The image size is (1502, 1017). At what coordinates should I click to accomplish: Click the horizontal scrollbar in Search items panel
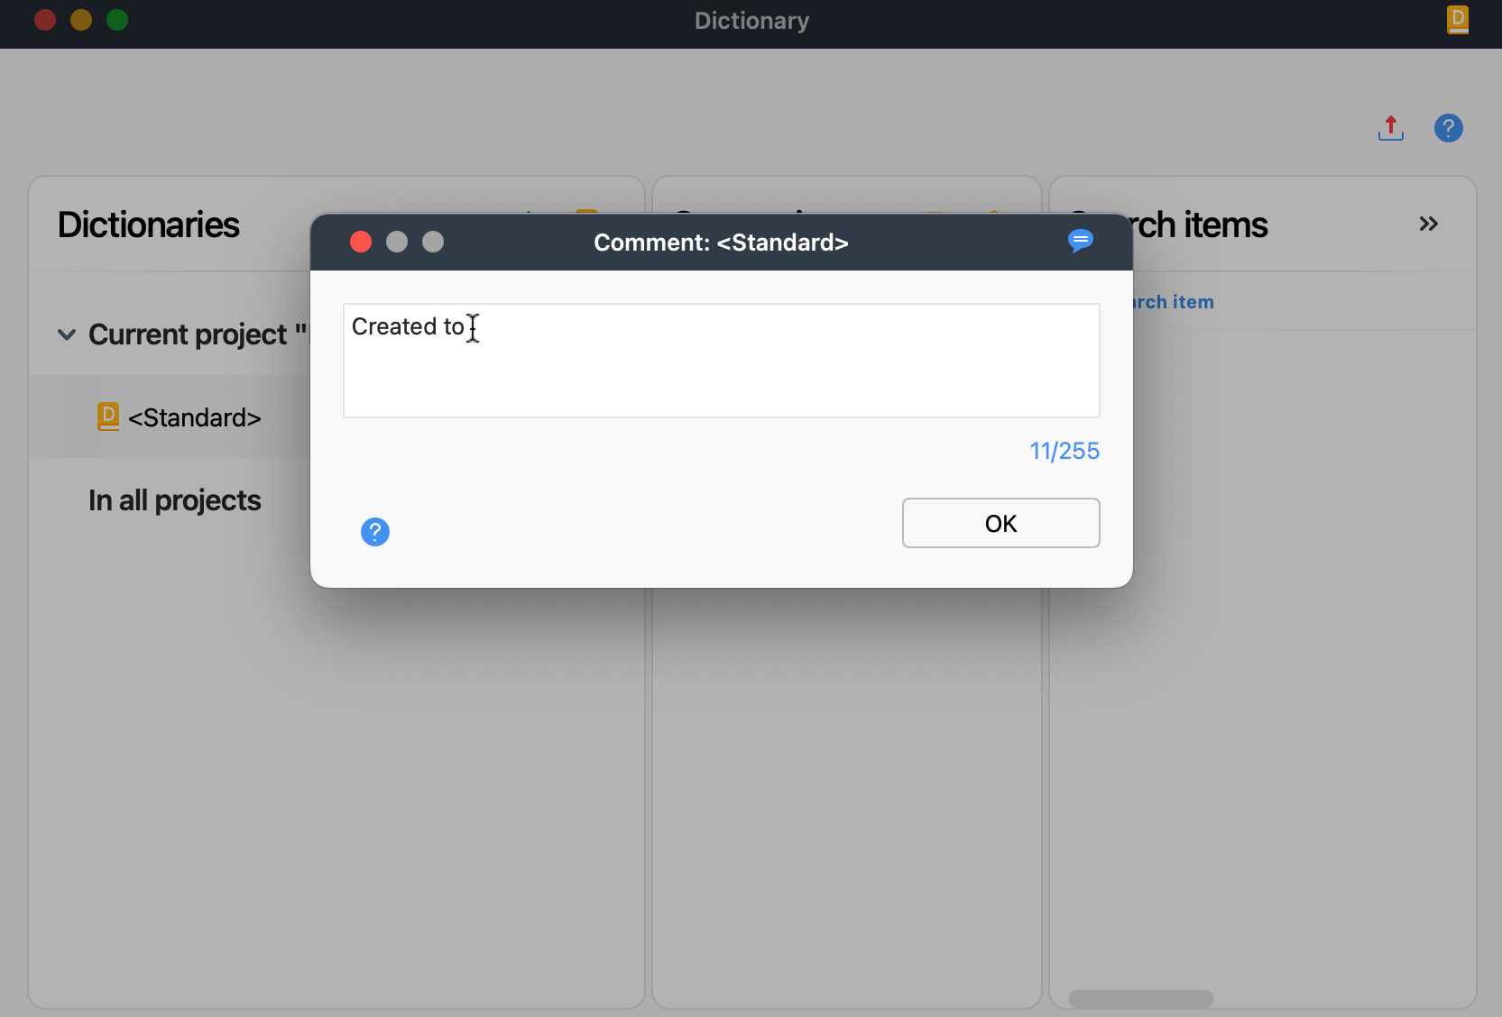(1140, 998)
